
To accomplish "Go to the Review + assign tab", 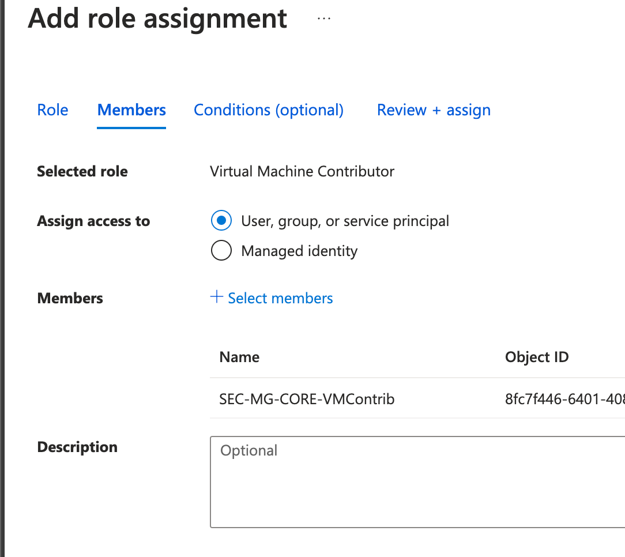I will click(x=434, y=110).
